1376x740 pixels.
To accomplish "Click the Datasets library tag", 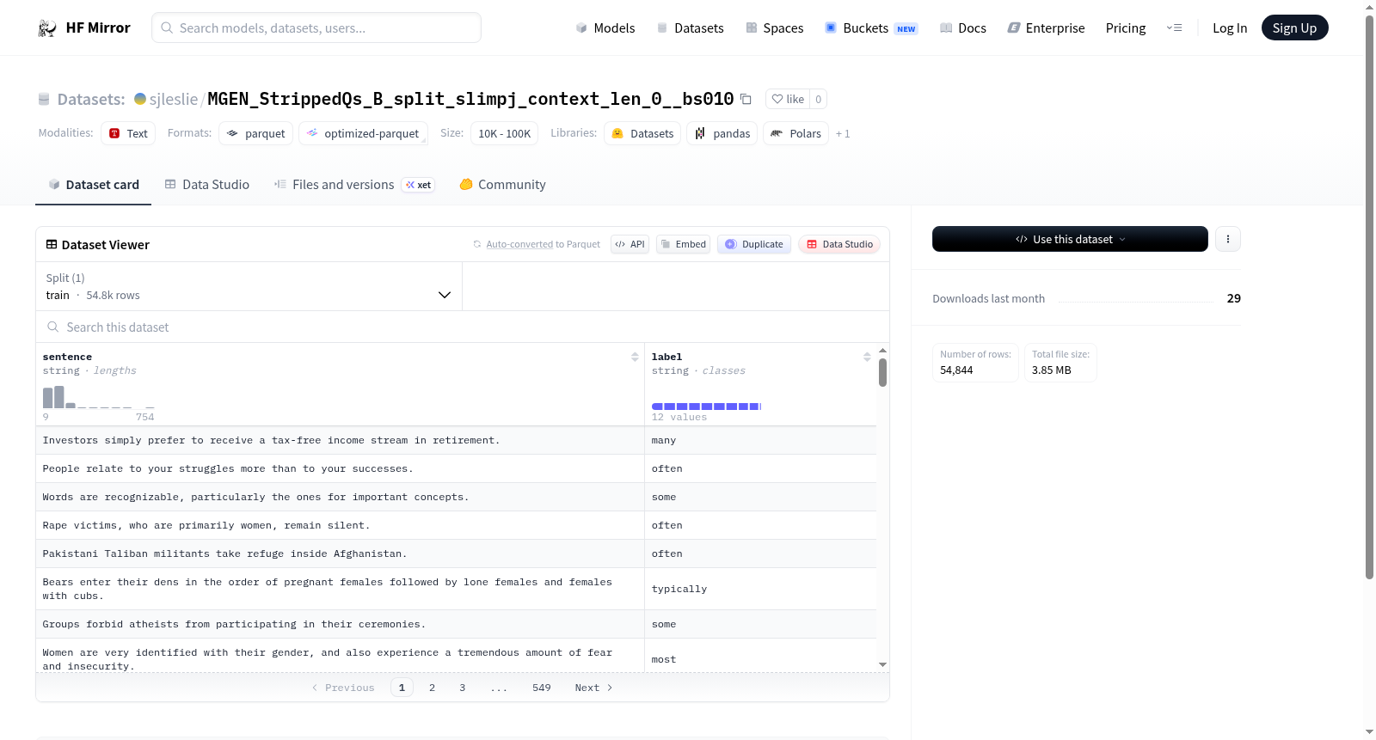I will [x=642, y=133].
